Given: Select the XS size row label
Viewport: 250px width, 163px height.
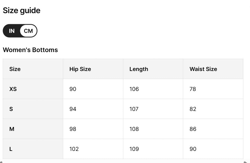Looking at the screenshot, I should 13,89.
